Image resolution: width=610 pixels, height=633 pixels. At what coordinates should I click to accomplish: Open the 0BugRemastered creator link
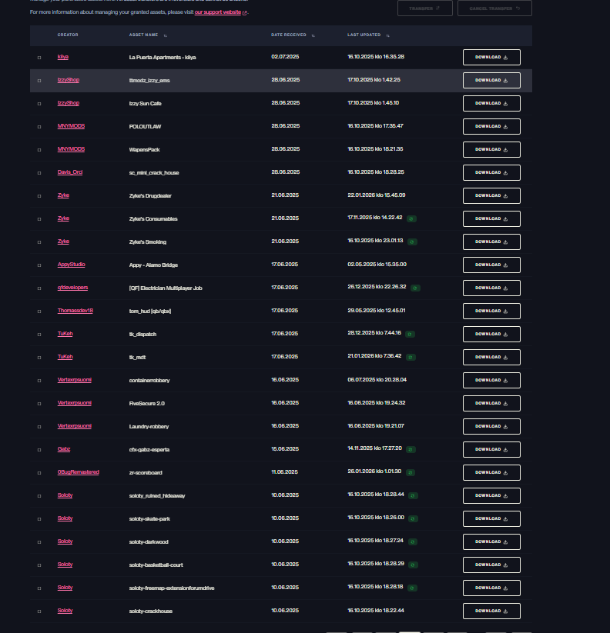tap(78, 472)
